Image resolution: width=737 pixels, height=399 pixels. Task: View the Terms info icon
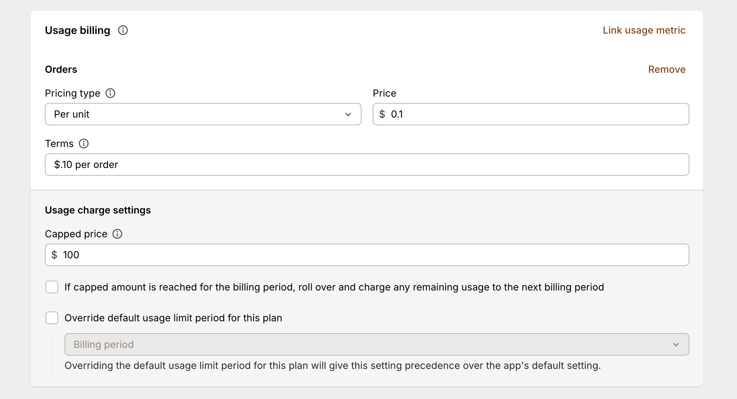pyautogui.click(x=83, y=143)
